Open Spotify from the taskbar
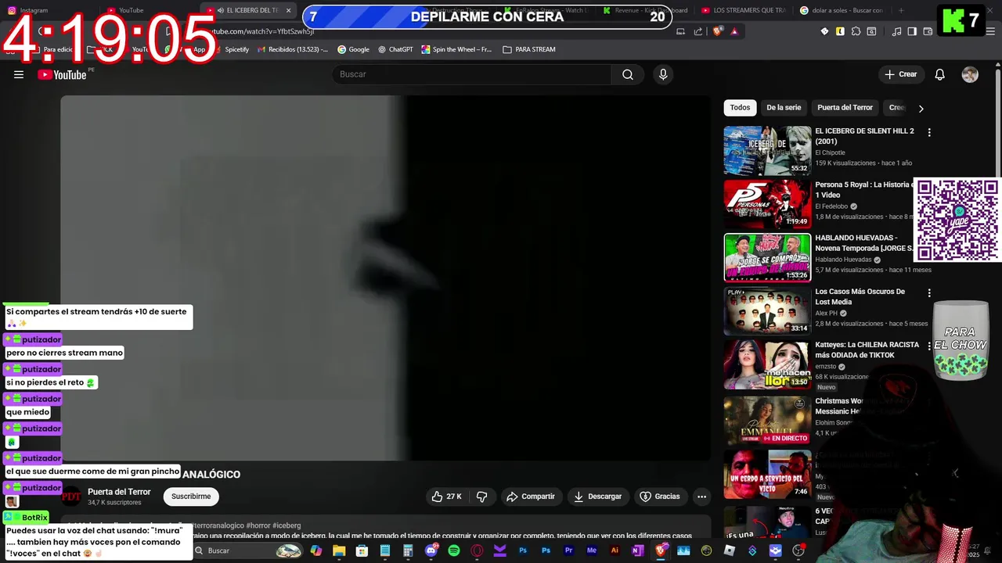 (x=454, y=550)
